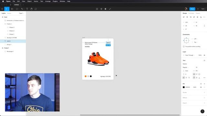Click the Edit object icon in top toolbar
The height and width of the screenshot is (116, 207).
click(x=97, y=9)
